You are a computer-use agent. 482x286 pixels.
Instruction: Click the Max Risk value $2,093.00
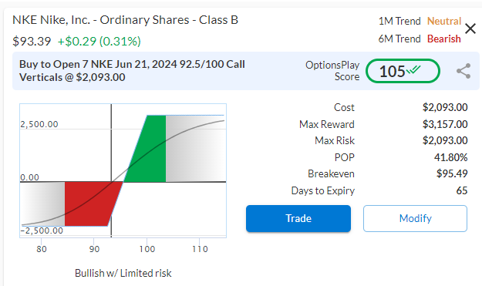tap(445, 140)
